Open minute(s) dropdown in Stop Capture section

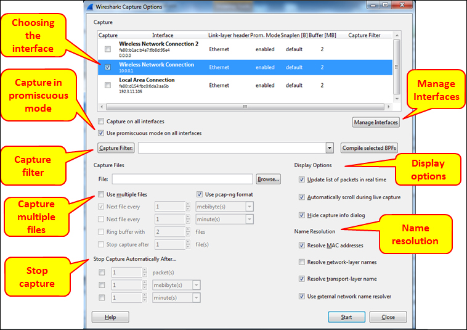[x=197, y=297]
